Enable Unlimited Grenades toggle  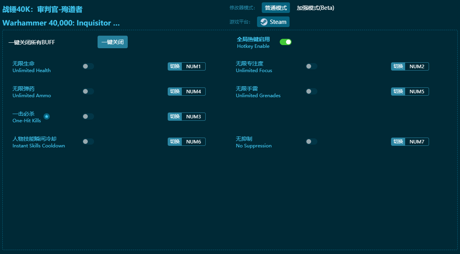[311, 91]
